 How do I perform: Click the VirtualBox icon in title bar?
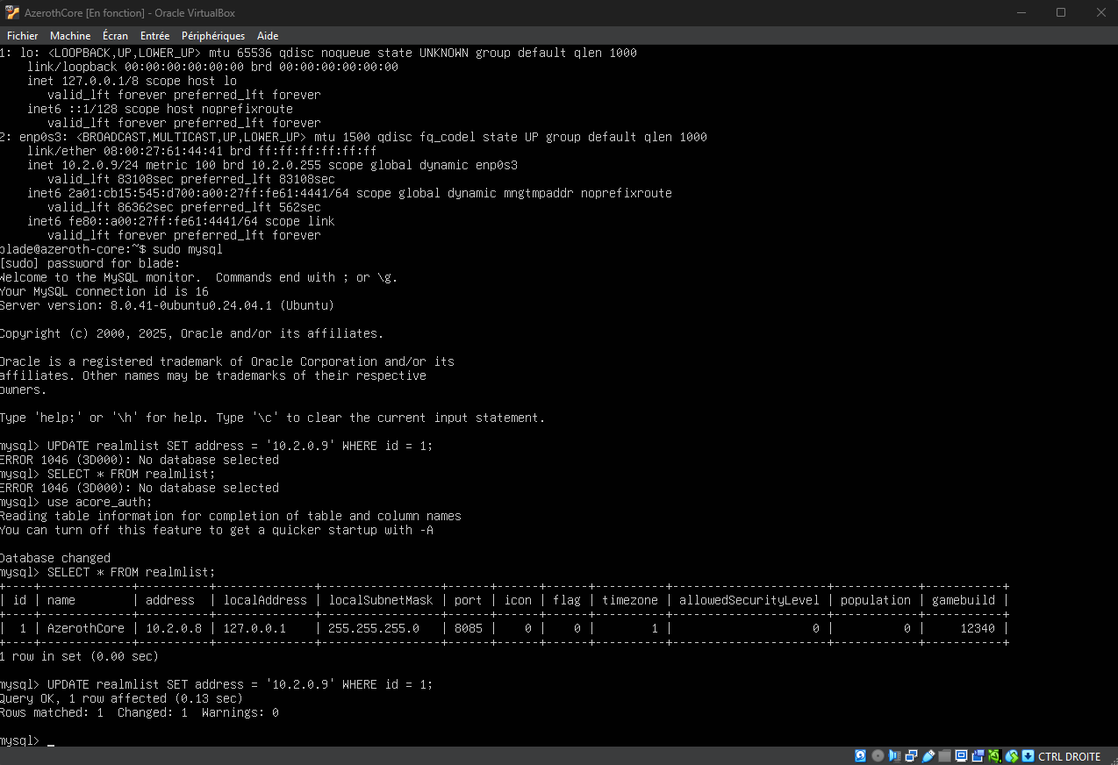[x=12, y=12]
